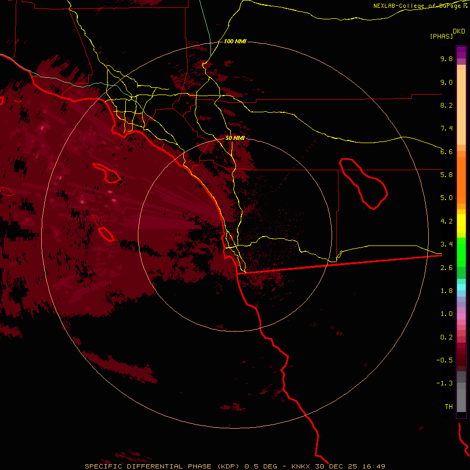
Task: Click the 7.4 legend value
Action: pyautogui.click(x=446, y=128)
